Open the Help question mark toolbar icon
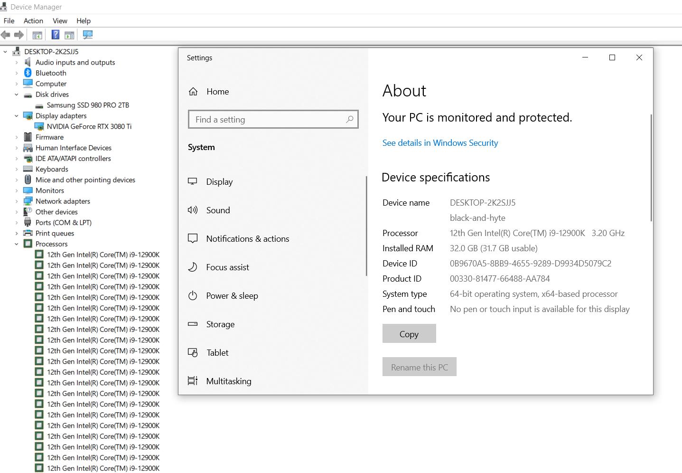The image size is (682, 473). click(56, 35)
